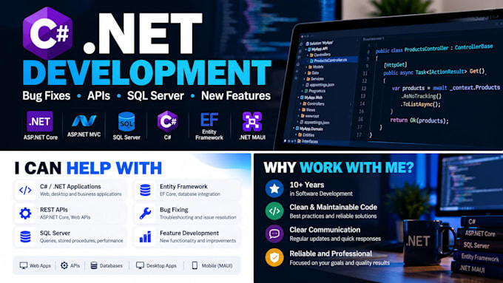Click 'Queries, stored procedures, performance' subtitle
This screenshot has height=283, width=503.
pyautogui.click(x=81, y=241)
